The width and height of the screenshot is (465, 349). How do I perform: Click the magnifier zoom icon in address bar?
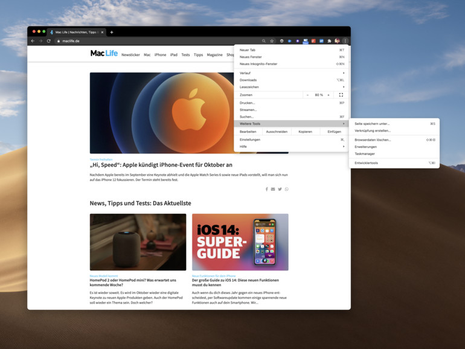coord(264,41)
